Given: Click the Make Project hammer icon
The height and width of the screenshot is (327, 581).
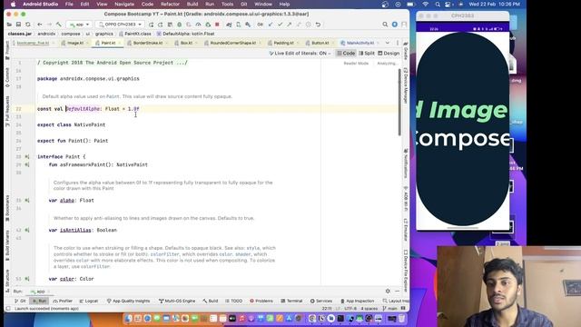Looking at the screenshot, I should click(58, 25).
